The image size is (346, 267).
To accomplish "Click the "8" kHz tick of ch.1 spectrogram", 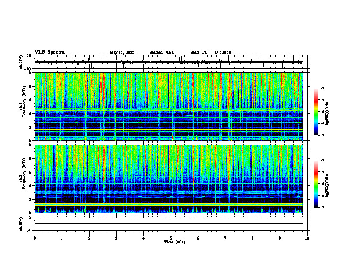I will tap(30, 86).
